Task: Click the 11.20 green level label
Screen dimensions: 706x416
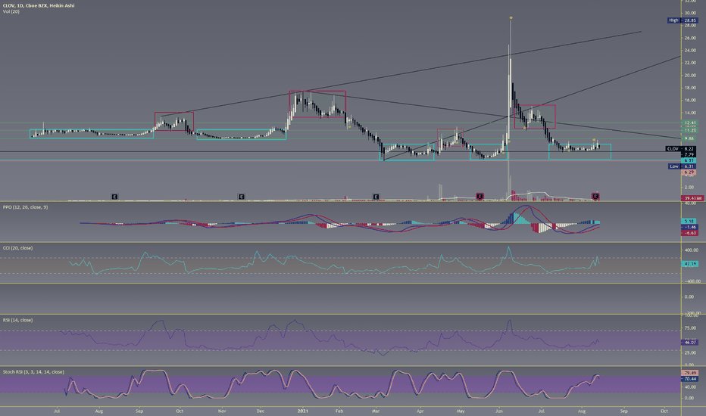Action: coord(690,130)
